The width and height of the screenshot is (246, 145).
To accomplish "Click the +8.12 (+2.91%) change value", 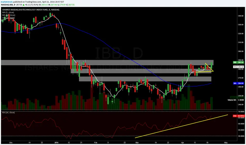I will [31, 5].
